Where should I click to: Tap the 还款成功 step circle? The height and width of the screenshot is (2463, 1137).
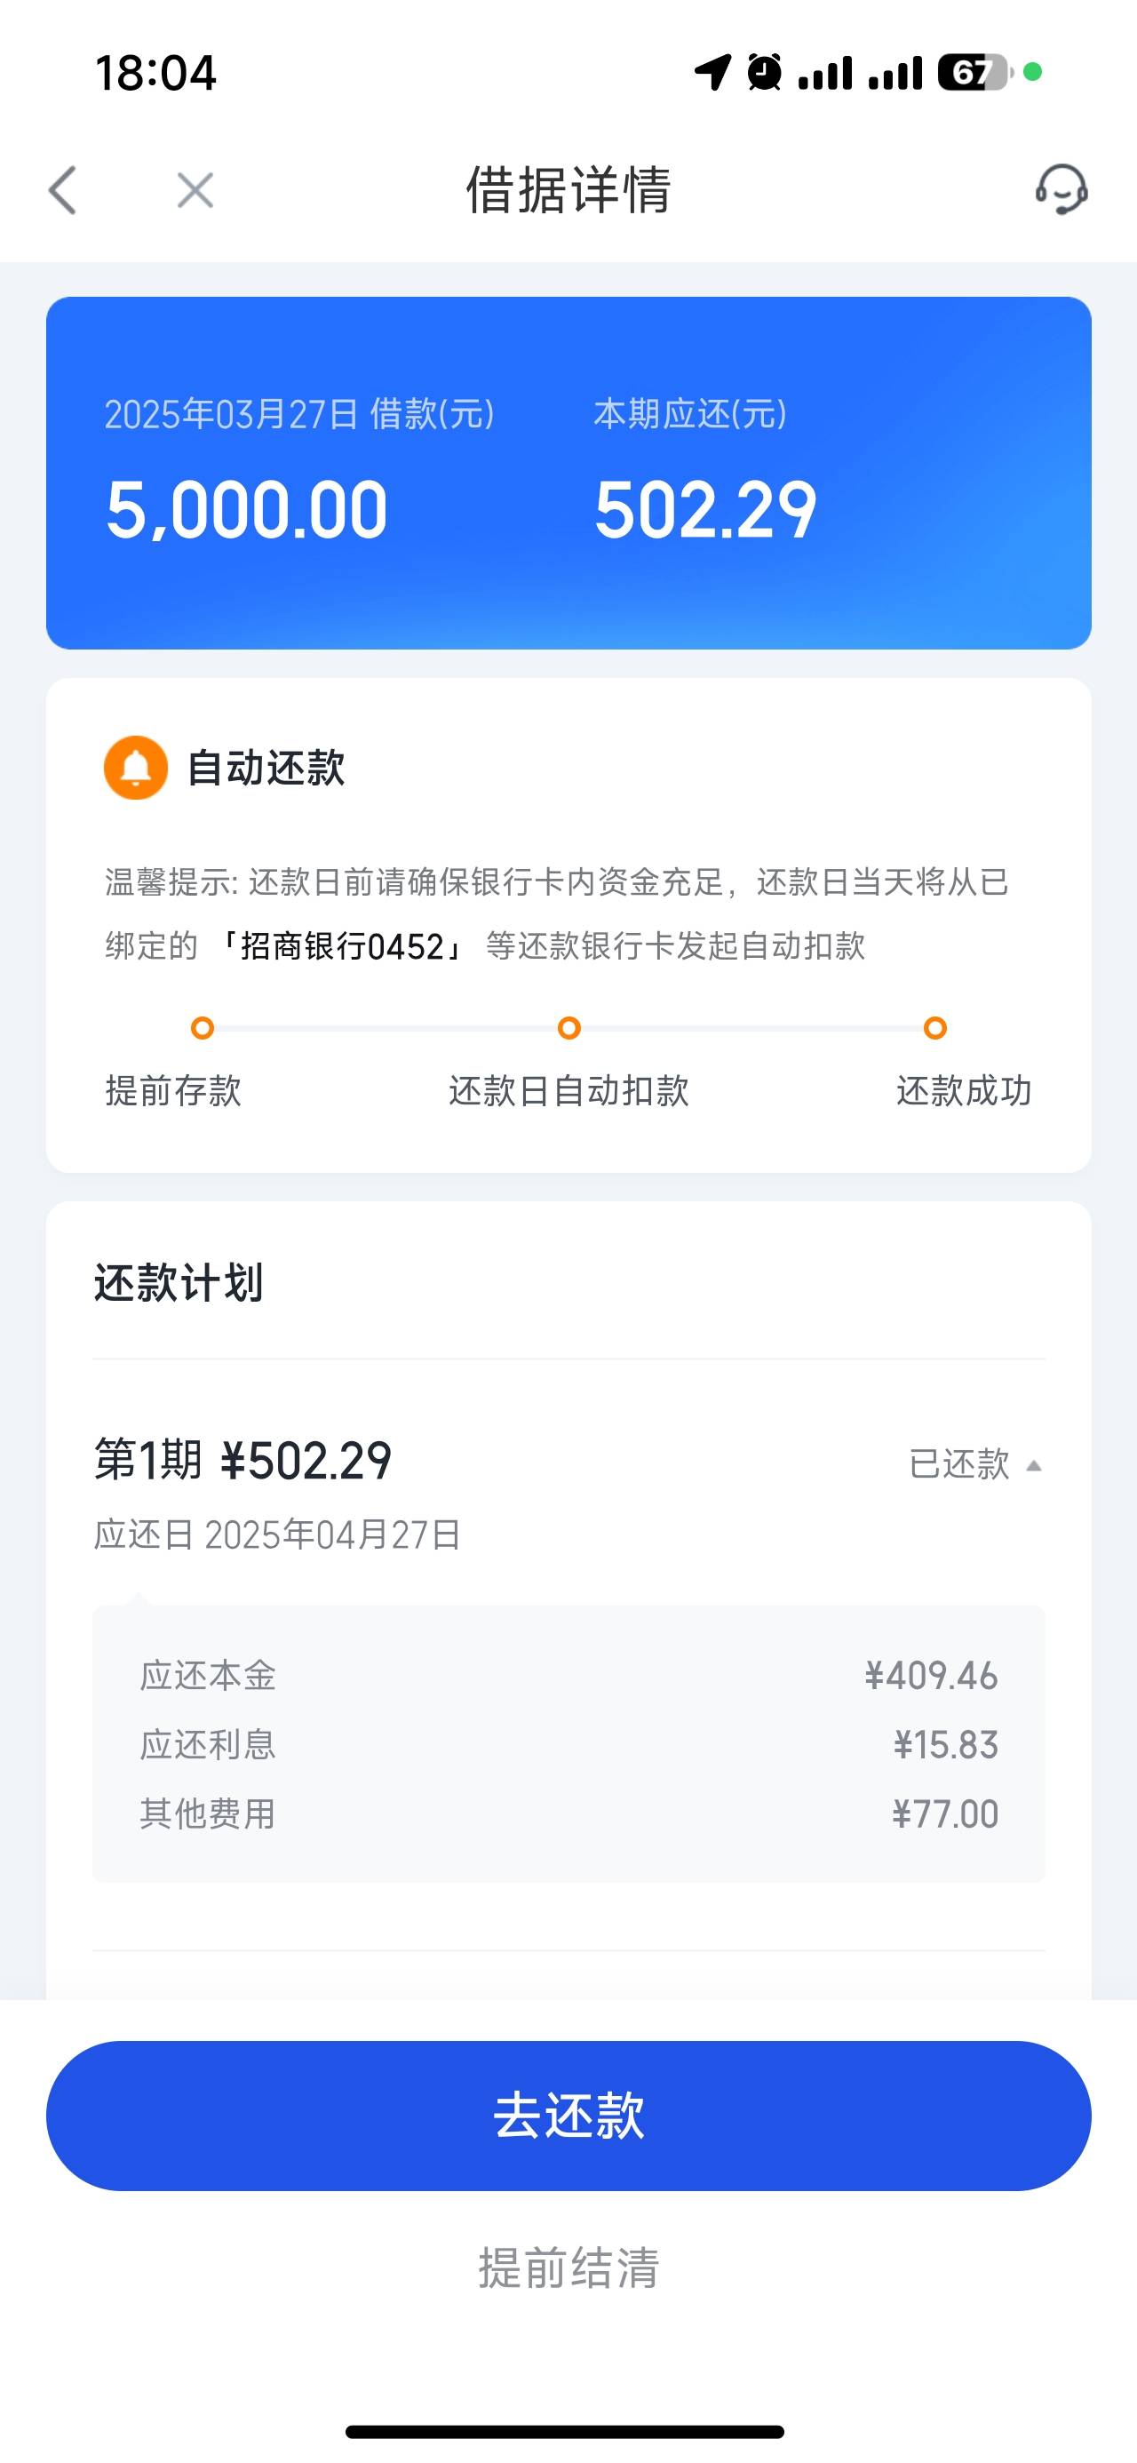pos(935,1028)
